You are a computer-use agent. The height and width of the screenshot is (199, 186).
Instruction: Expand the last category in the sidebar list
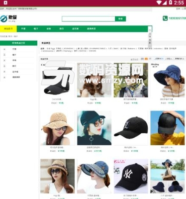tap(16, 77)
